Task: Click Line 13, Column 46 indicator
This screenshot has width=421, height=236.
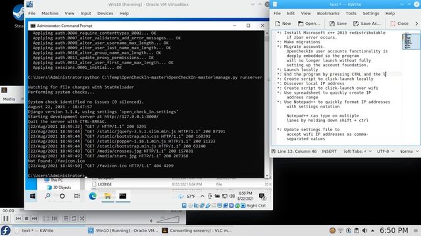Action: (x=297, y=151)
